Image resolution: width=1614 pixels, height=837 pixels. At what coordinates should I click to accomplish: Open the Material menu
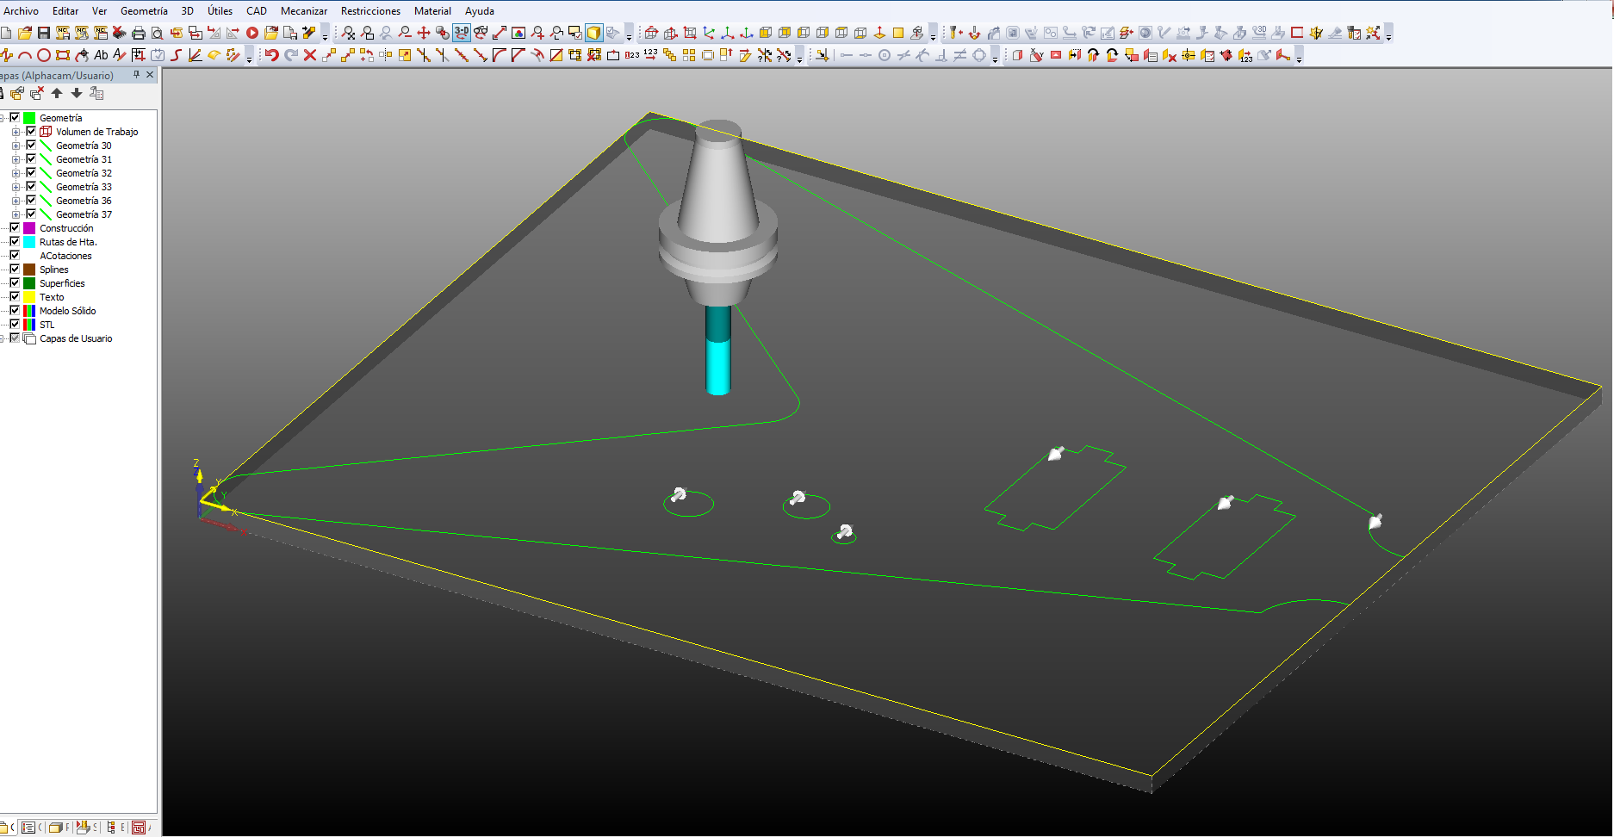(x=432, y=11)
